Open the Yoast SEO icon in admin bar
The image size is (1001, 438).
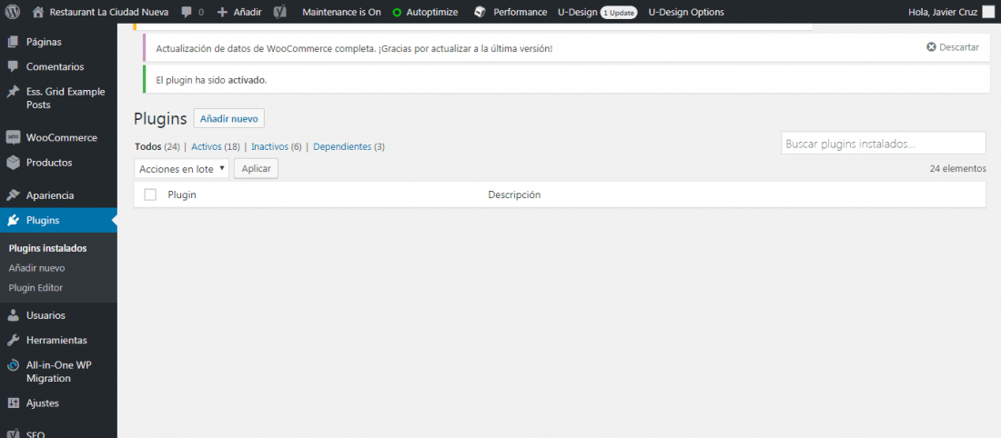tap(279, 12)
